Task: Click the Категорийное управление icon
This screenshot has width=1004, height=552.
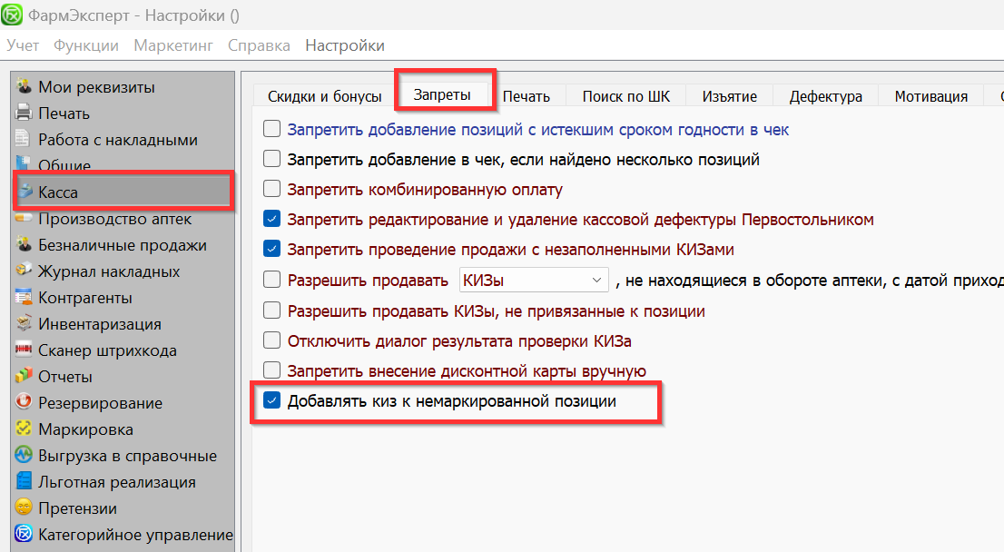Action: tap(25, 535)
